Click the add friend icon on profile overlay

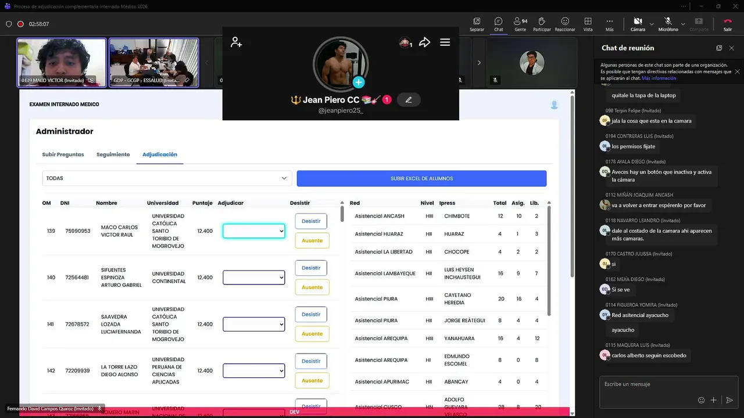tap(236, 42)
